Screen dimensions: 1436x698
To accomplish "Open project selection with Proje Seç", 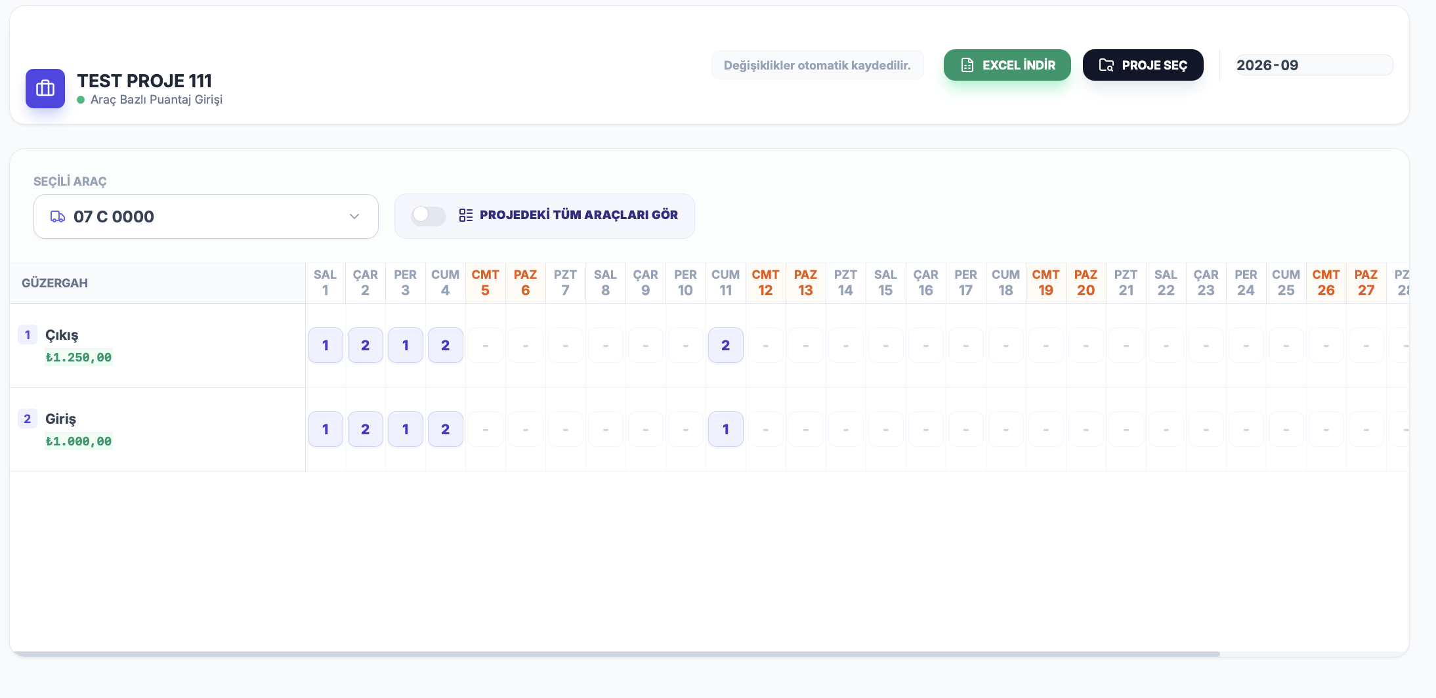I will (1143, 65).
